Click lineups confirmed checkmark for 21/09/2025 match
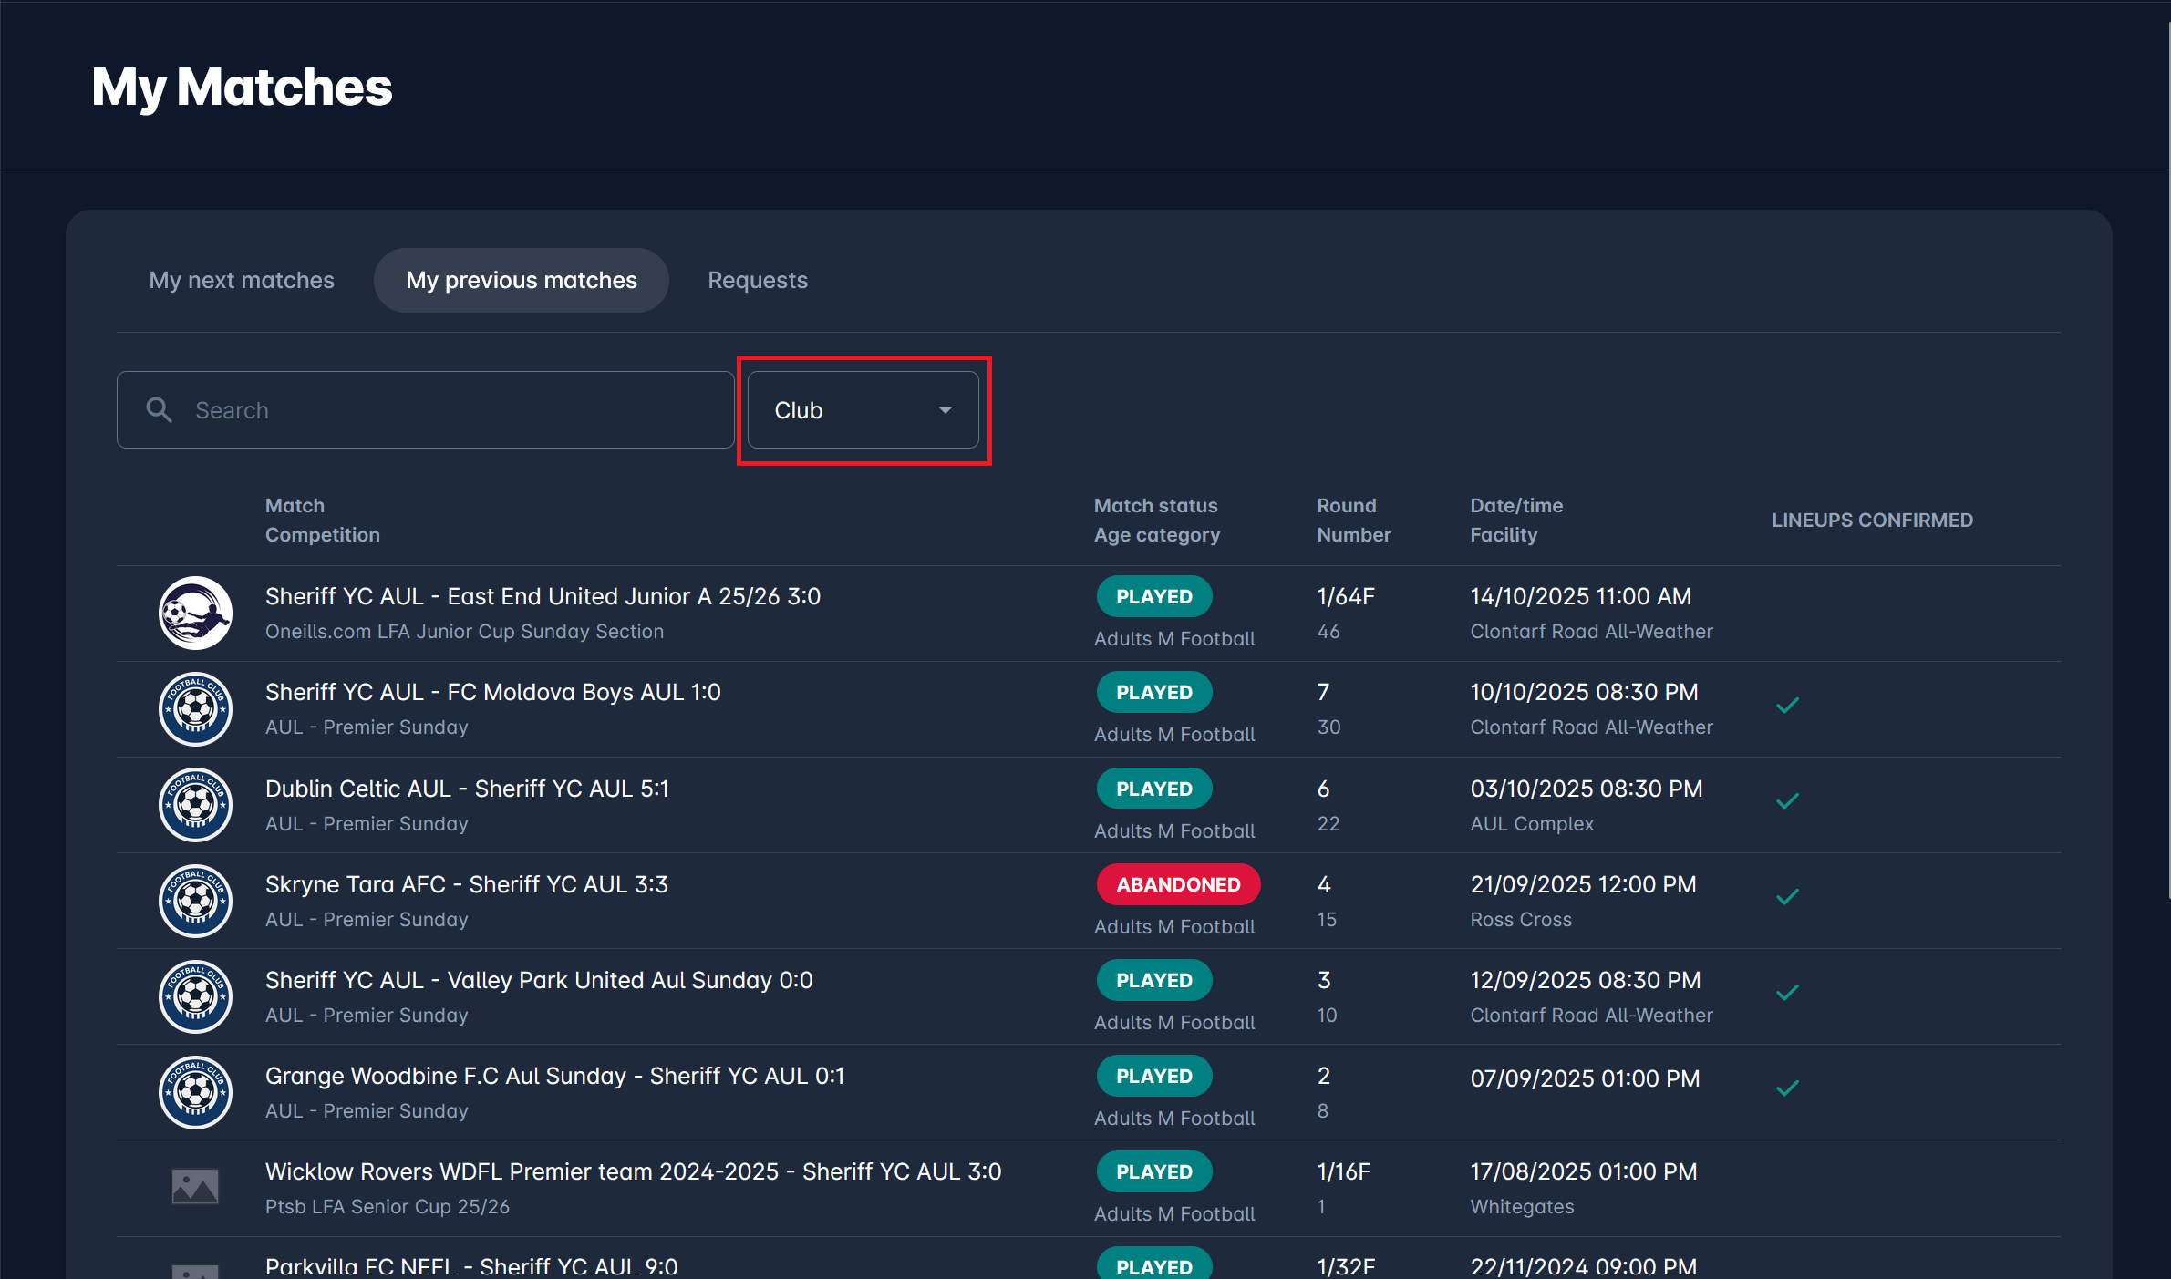 tap(1787, 897)
